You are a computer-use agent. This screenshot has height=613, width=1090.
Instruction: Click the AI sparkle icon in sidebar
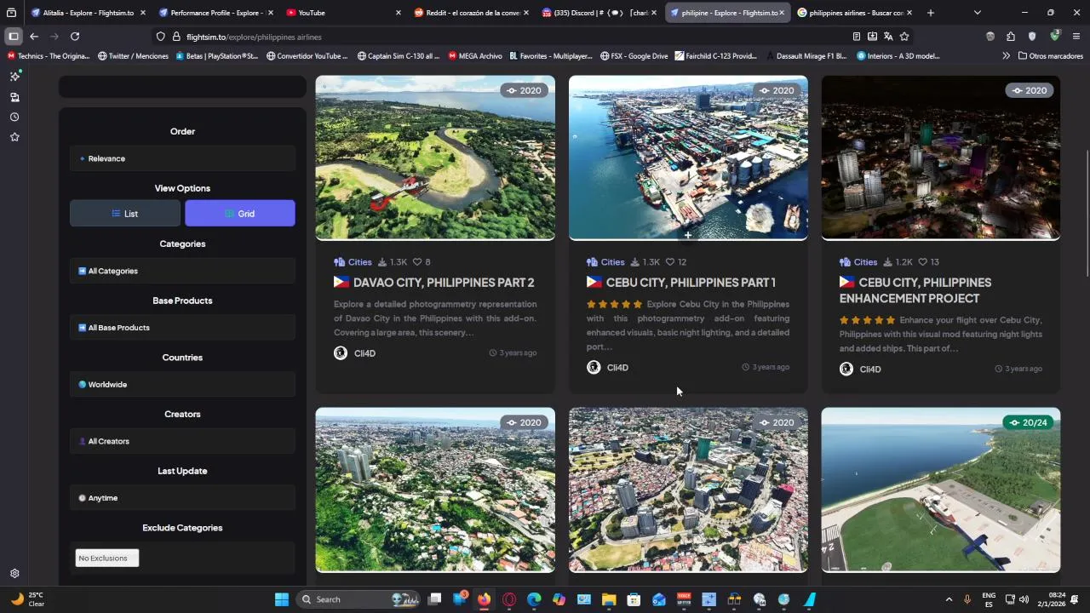14,77
